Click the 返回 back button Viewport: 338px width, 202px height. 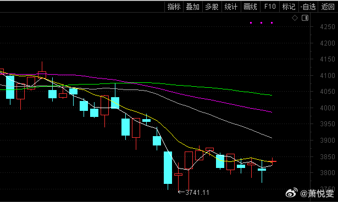(x=328, y=7)
